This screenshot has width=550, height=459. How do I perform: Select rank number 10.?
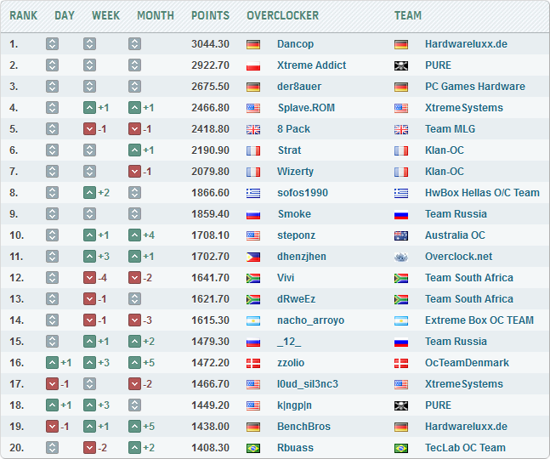[x=17, y=235]
